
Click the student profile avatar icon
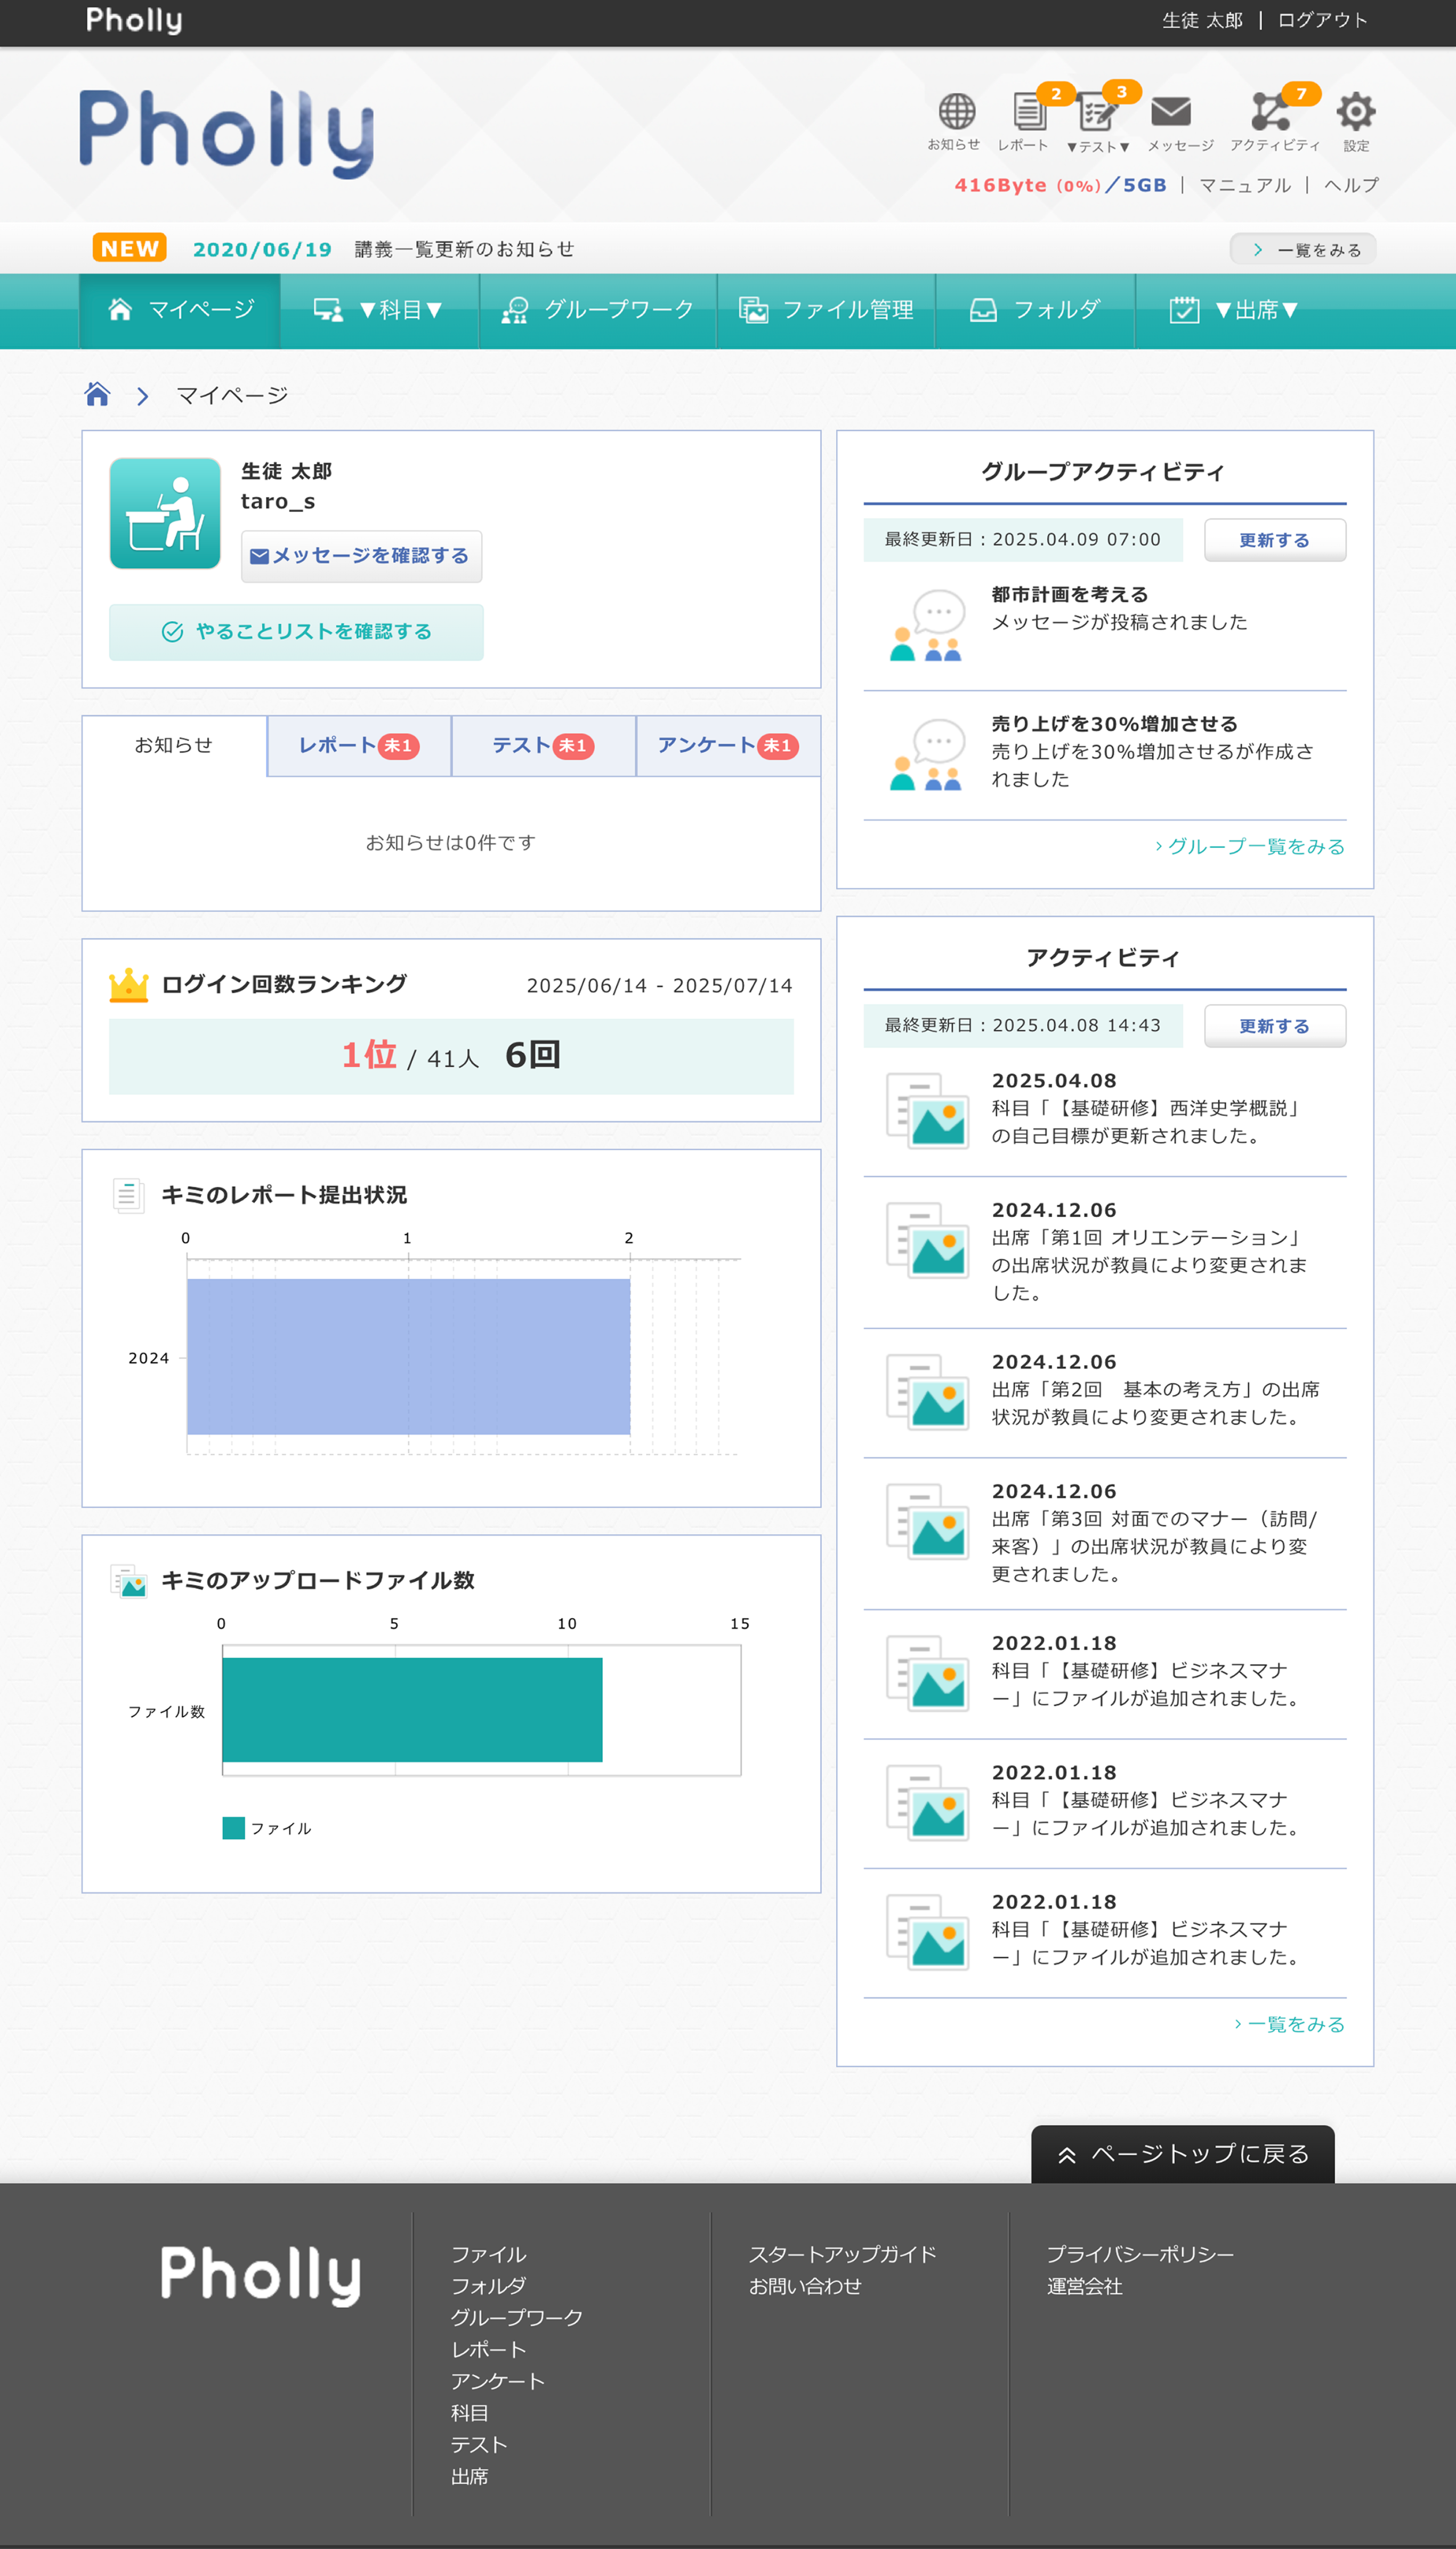point(165,513)
